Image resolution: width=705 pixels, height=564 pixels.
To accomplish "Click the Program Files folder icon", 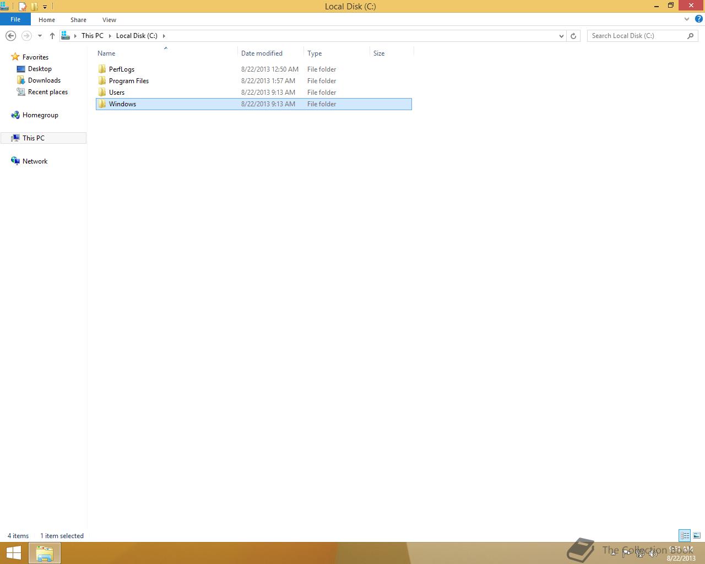I will tap(102, 81).
